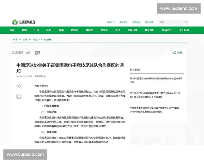This screenshot has width=204, height=163.
Task: Open the 关于足协 nav menu item
Action: (x=184, y=30)
